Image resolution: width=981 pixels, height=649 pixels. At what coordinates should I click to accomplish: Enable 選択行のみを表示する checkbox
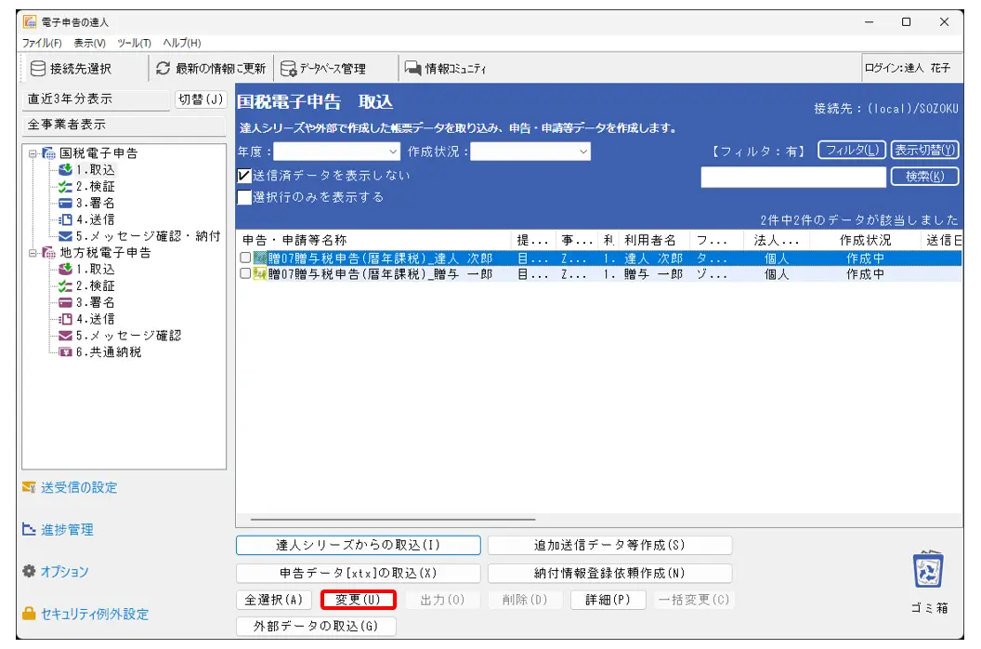click(245, 197)
